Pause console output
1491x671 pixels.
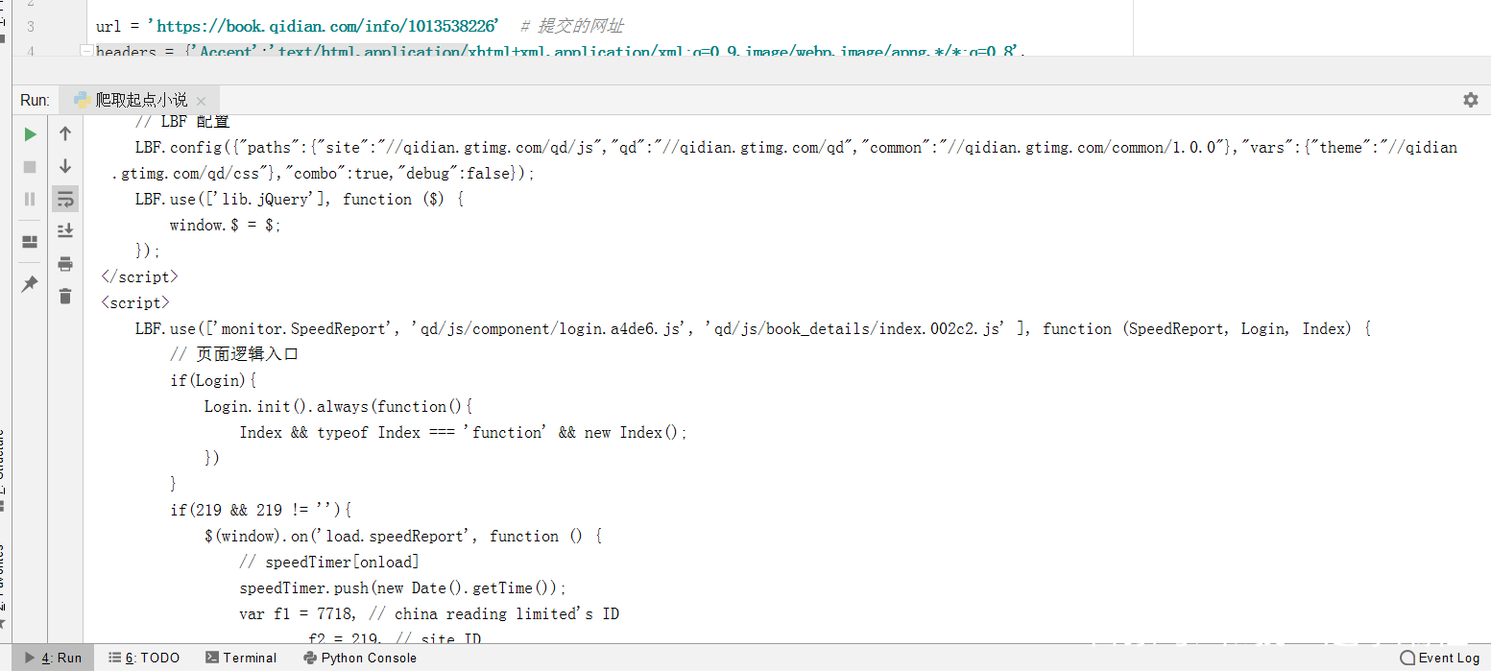pyautogui.click(x=29, y=199)
